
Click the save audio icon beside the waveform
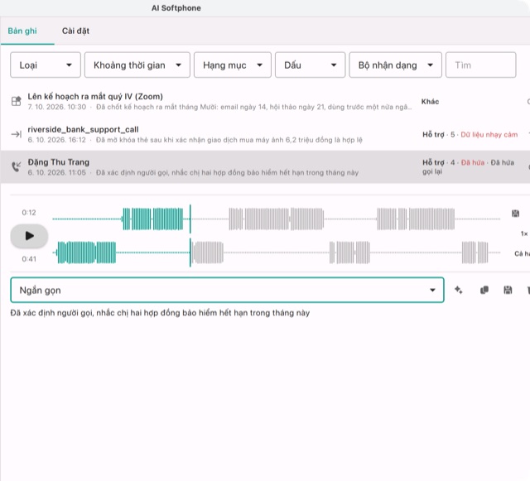coord(515,214)
